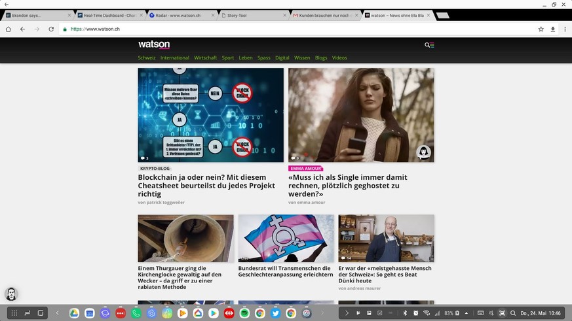572x321 pixels.
Task: Open the watson search and menu icon
Action: tap(429, 45)
